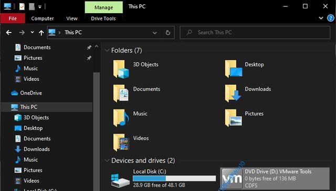Go up one level with Up arrow
The height and width of the screenshot is (191, 336).
point(41,32)
